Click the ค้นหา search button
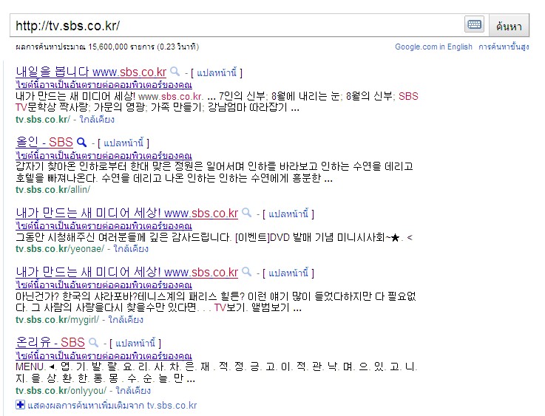Image resolution: width=545 pixels, height=416 pixels. (509, 26)
